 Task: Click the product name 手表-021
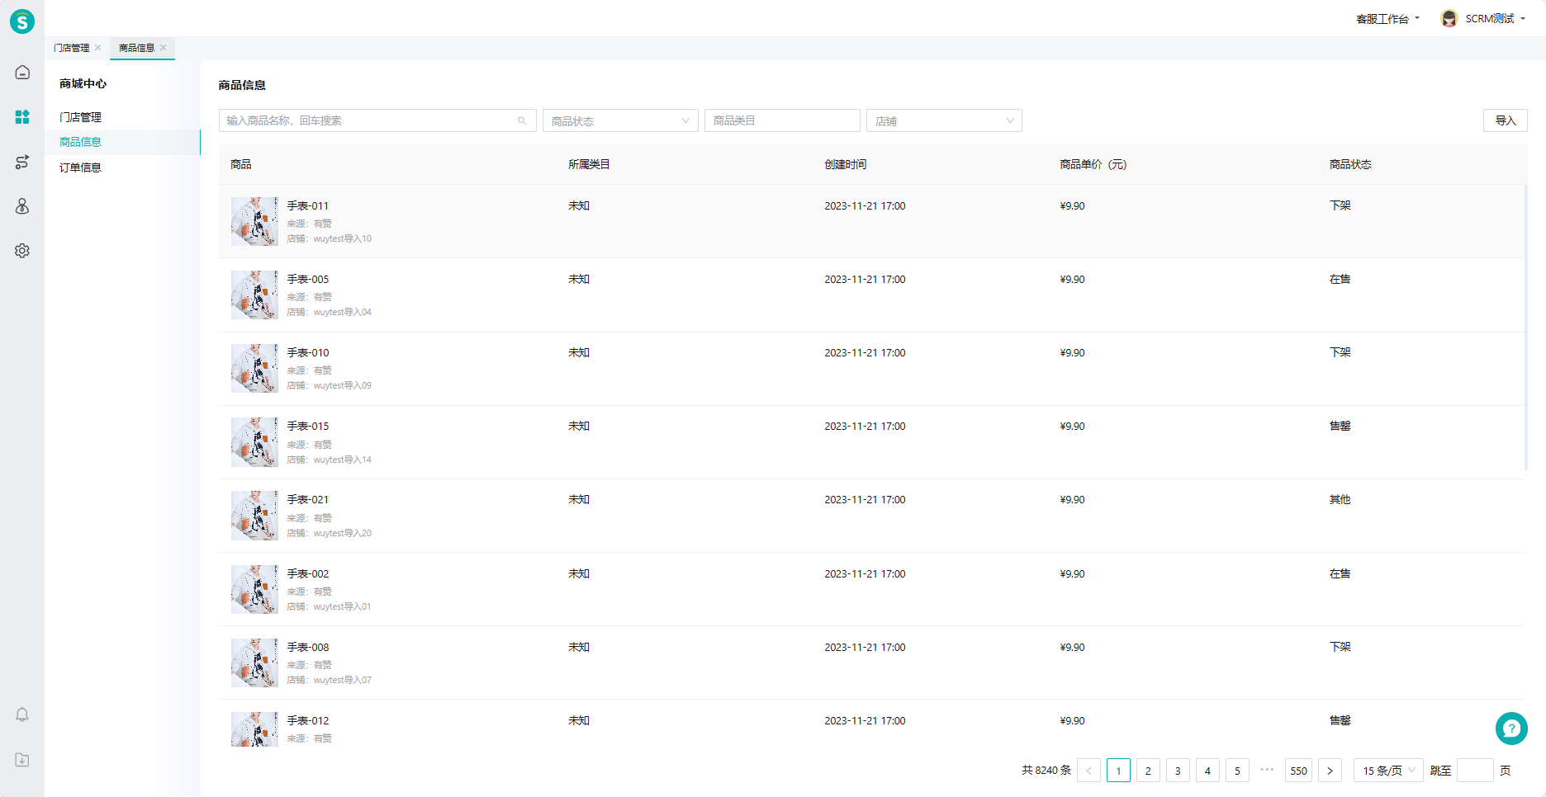(308, 499)
